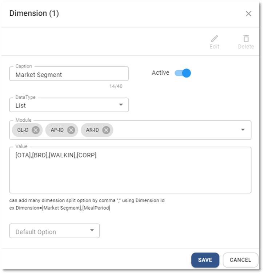The height and width of the screenshot is (274, 264).
Task: Toggle the Active switch off
Action: point(183,73)
